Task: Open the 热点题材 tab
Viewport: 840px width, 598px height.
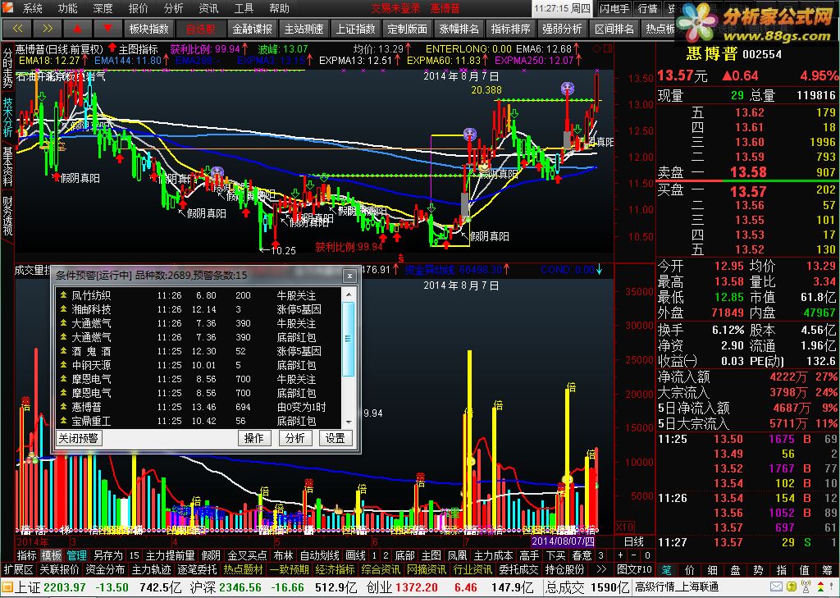Action: click(243, 569)
